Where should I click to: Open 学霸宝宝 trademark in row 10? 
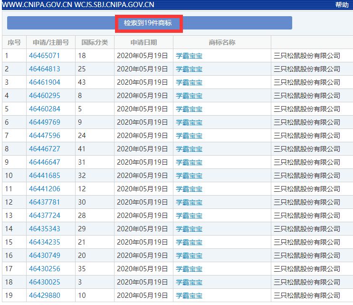click(x=189, y=176)
